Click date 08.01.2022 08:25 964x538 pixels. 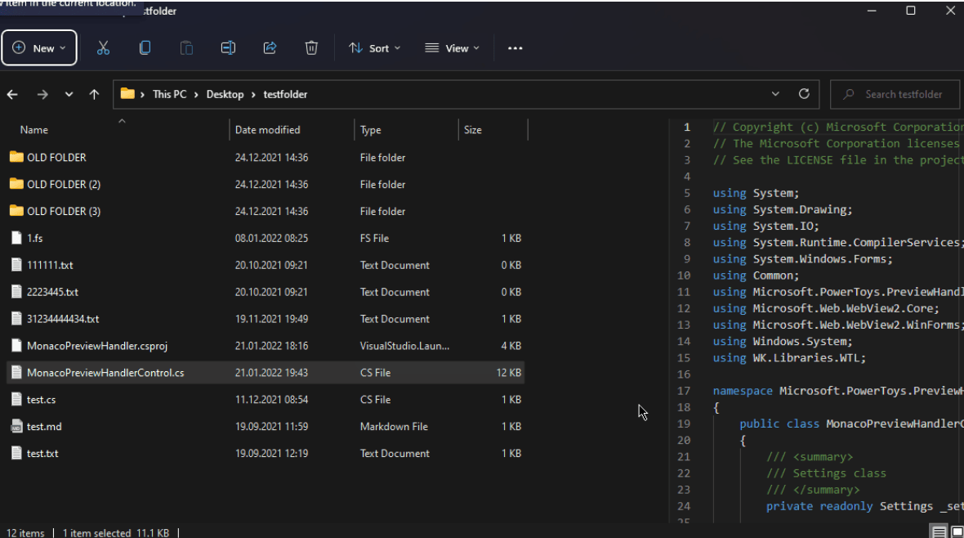coord(271,238)
